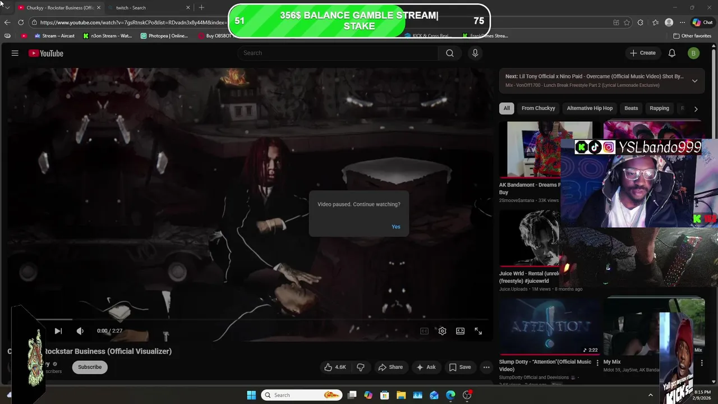Select the From Chuckyy filter chip
718x404 pixels.
pos(538,108)
